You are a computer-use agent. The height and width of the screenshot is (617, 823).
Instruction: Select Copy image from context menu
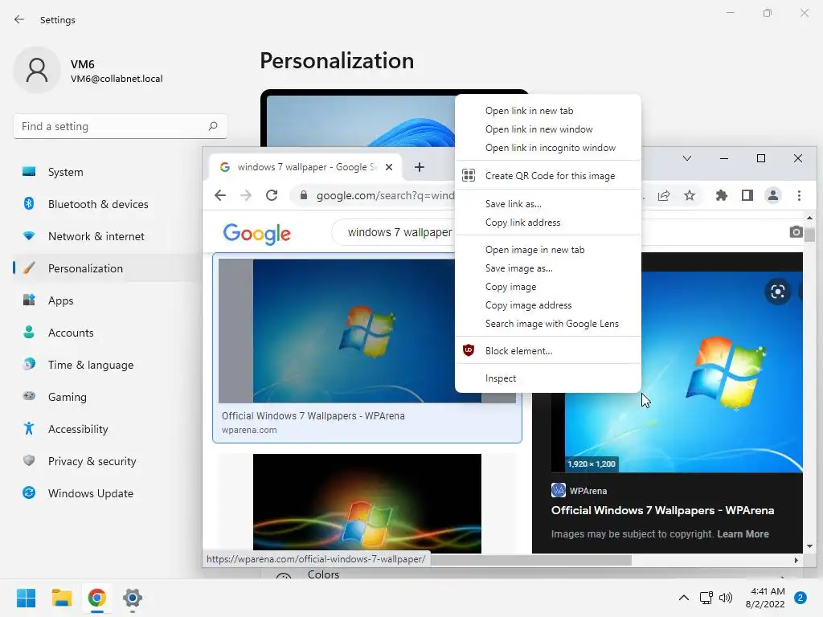pyautogui.click(x=548, y=287)
